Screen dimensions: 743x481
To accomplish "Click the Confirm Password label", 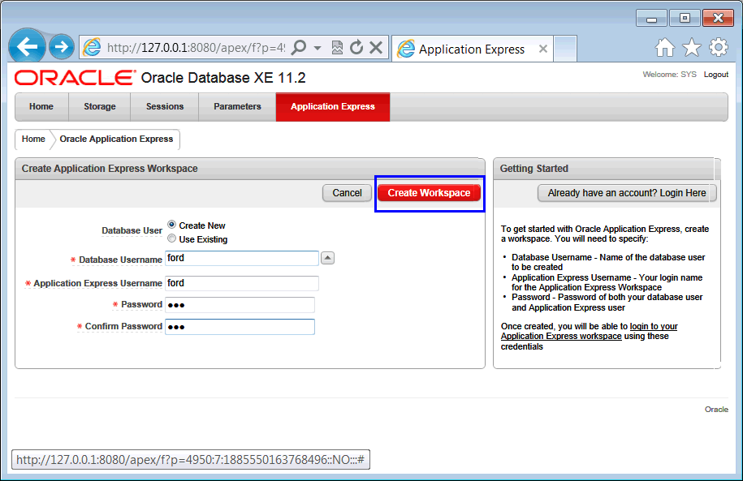I will [123, 326].
